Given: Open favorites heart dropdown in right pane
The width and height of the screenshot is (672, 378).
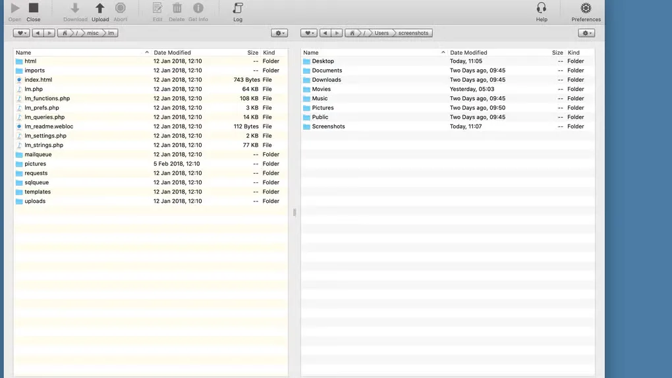Looking at the screenshot, I should pyautogui.click(x=308, y=33).
